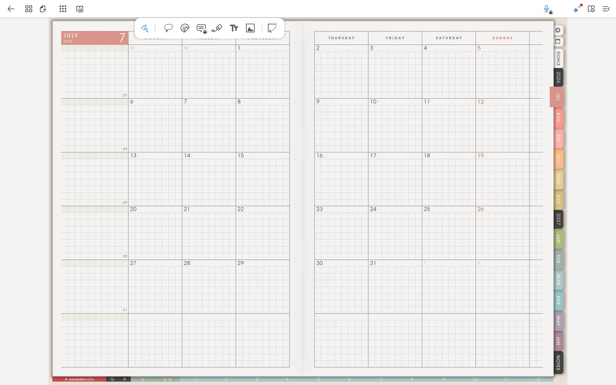Viewport: 616px width, 385px height.
Task: Select the blue pen scribble tool
Action: pyautogui.click(x=145, y=28)
